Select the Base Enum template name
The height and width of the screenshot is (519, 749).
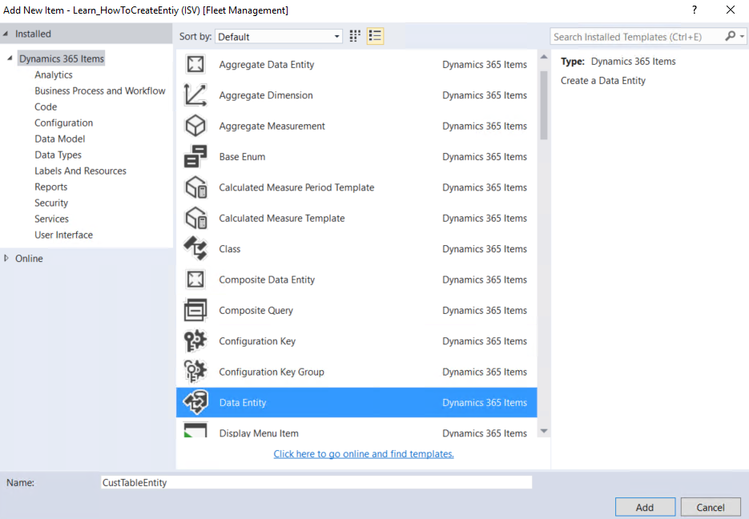[x=242, y=157]
